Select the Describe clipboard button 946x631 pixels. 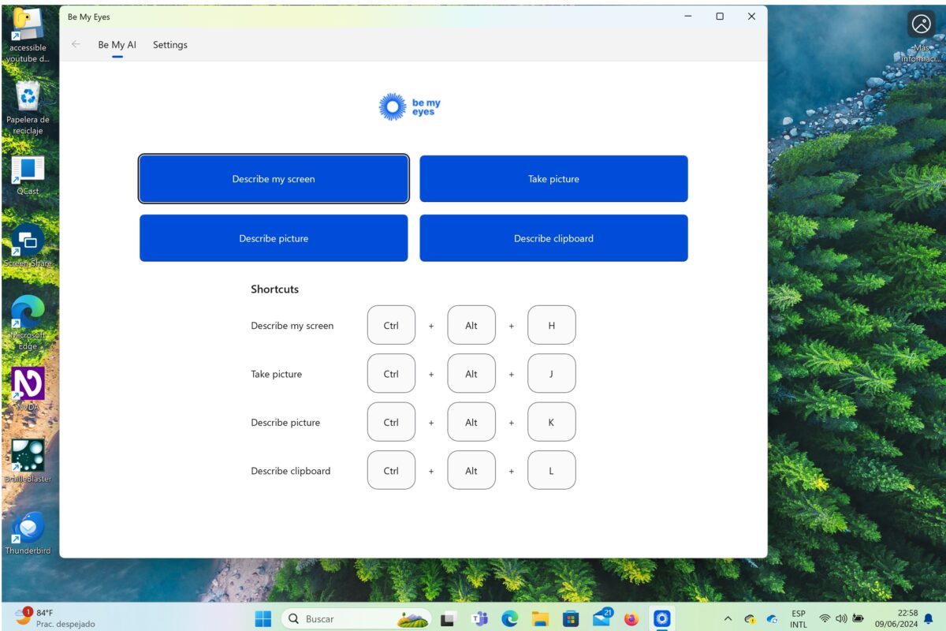553,238
